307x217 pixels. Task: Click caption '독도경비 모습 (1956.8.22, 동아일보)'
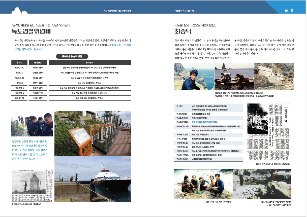coord(26,204)
